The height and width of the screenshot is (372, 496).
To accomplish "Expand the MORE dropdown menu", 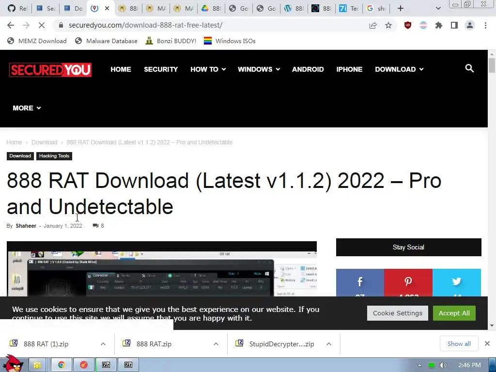I will click(x=27, y=108).
